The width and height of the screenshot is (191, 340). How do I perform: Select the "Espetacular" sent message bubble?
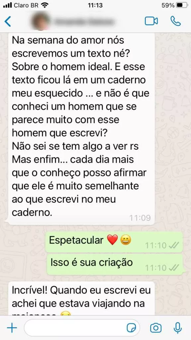tap(115, 242)
